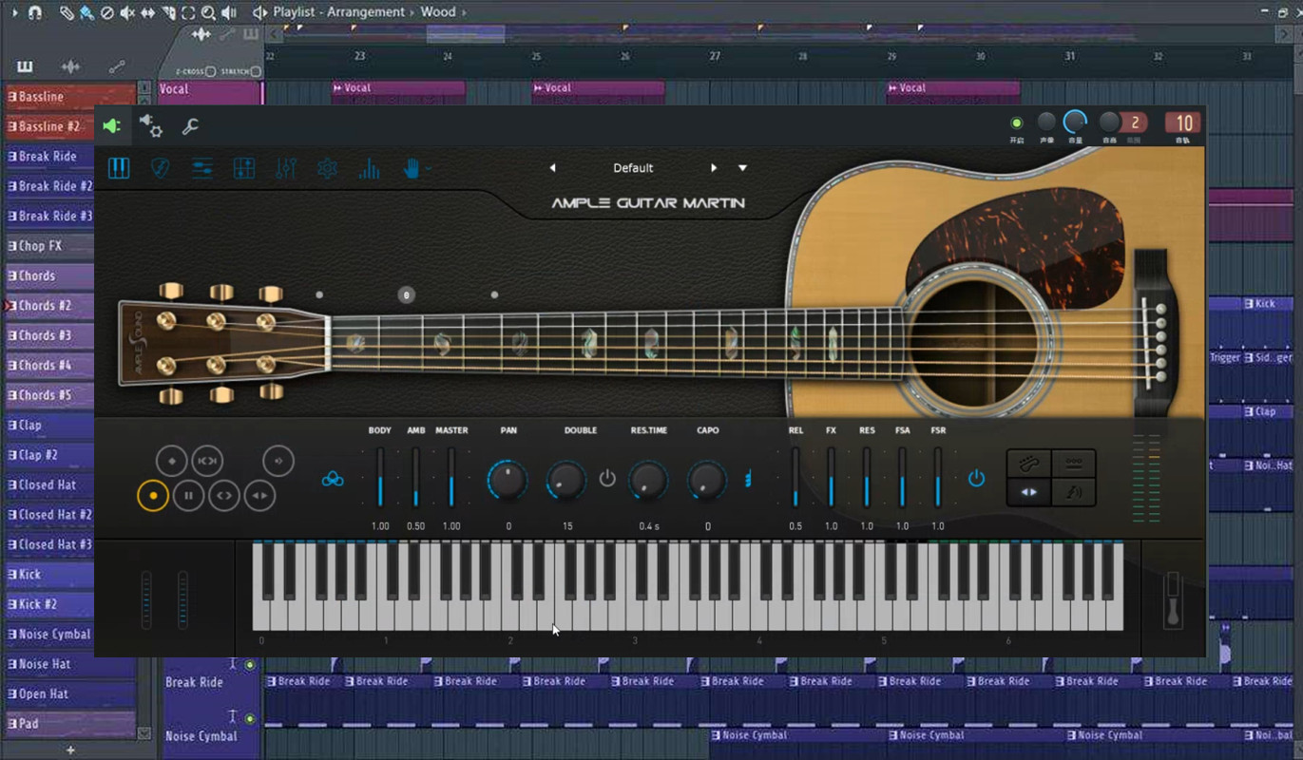Viewport: 1303px width, 760px height.
Task: Select the playlist mute speaker tool
Action: (x=127, y=12)
